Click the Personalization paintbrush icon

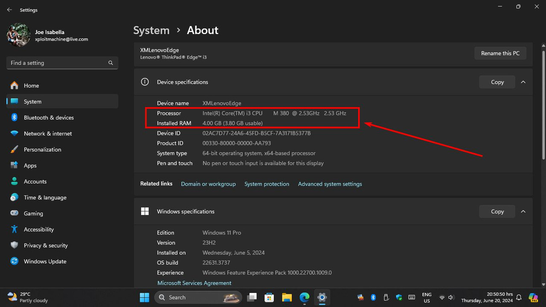pos(15,149)
